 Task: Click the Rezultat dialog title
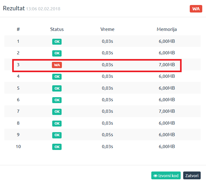[14, 8]
